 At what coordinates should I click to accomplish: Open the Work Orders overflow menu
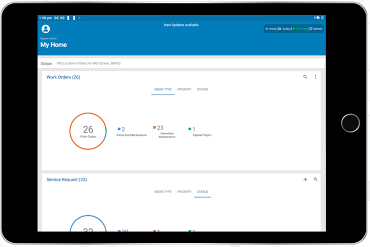click(x=315, y=77)
